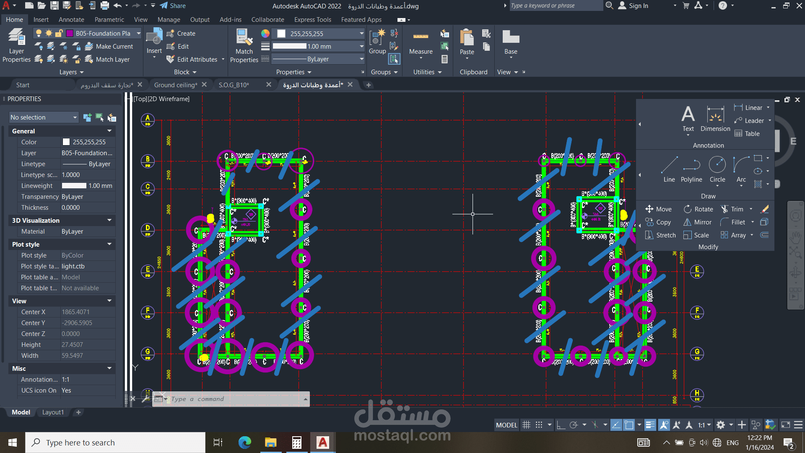This screenshot has width=805, height=453.
Task: Click the Color 255,255,255 property swatch
Action: point(66,142)
